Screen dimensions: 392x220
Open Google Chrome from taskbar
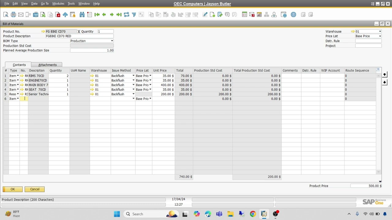click(253, 214)
